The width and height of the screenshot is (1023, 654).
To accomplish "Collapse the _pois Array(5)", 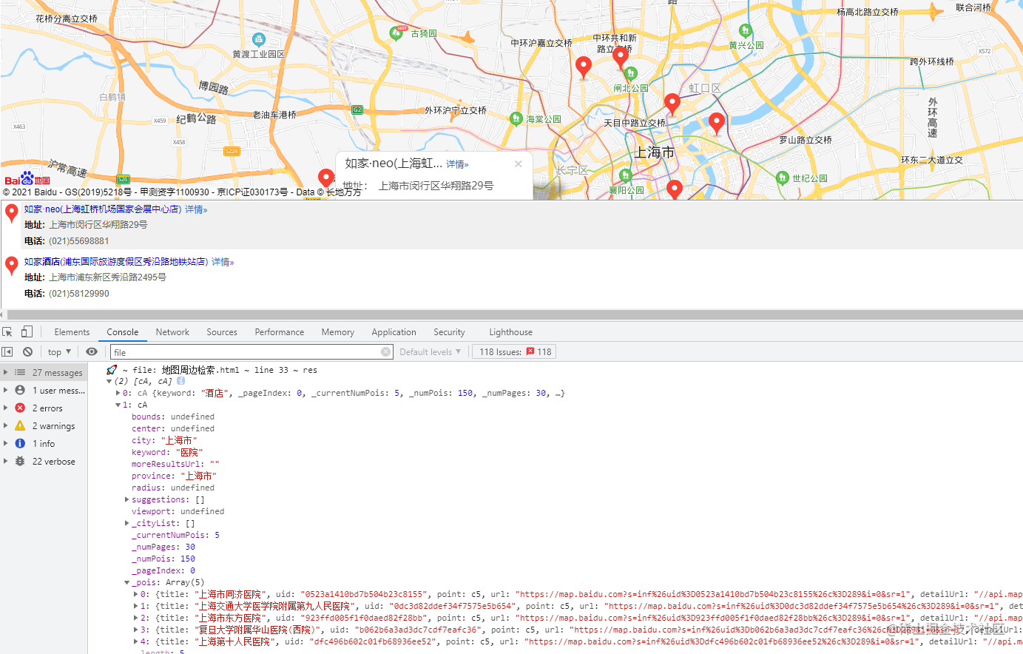I will point(127,583).
